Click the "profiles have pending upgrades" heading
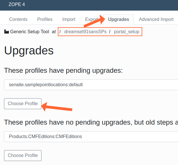This screenshot has width=178, height=165. (x=63, y=70)
